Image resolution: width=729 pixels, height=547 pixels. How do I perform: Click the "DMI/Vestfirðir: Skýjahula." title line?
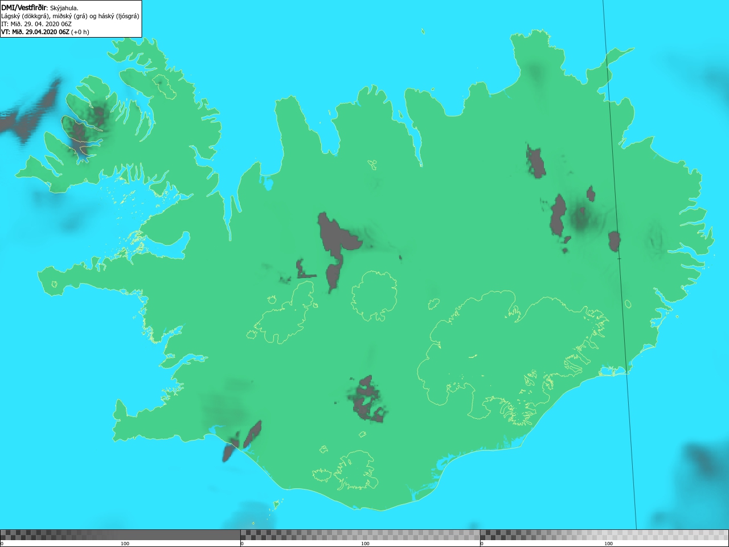click(x=40, y=8)
